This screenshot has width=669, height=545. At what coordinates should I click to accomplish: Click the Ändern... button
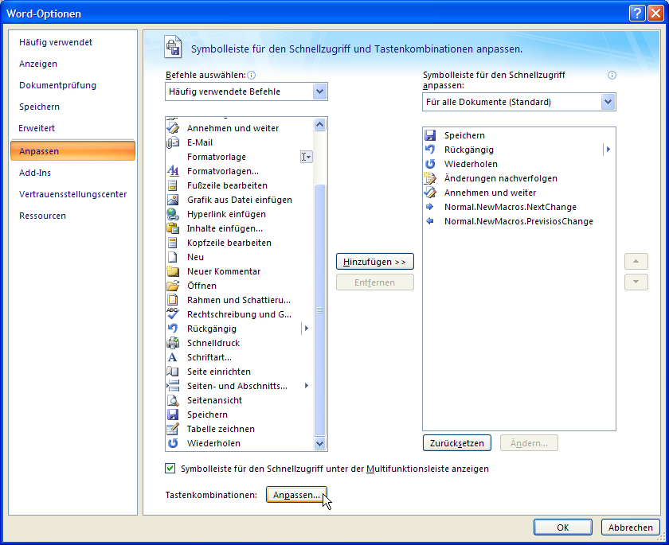pos(529,443)
